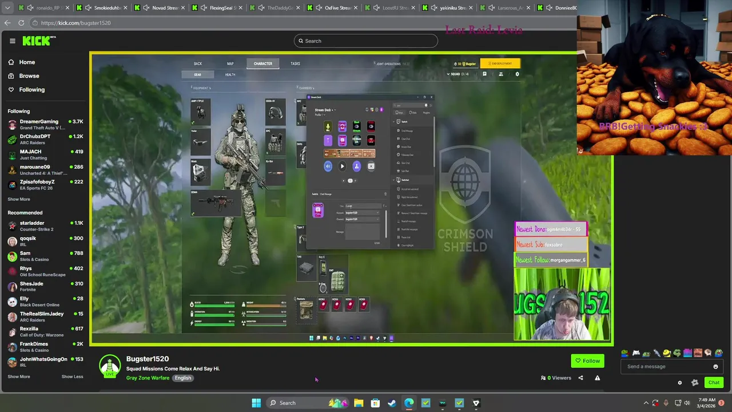This screenshot has width=732, height=412.
Task: Send the message with the Chat button
Action: [x=714, y=382]
